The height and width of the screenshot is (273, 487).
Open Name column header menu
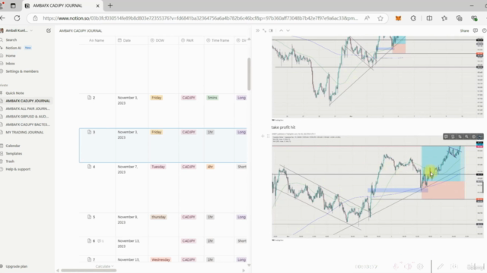[x=97, y=40]
